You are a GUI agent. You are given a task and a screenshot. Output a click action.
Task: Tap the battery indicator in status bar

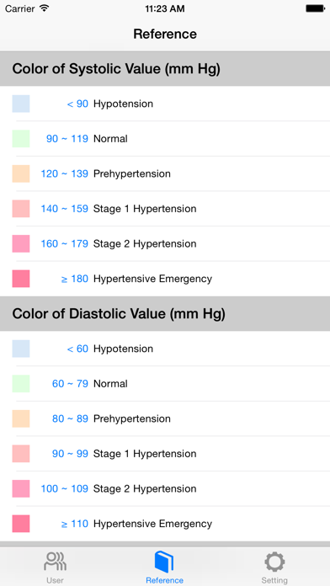315,8
